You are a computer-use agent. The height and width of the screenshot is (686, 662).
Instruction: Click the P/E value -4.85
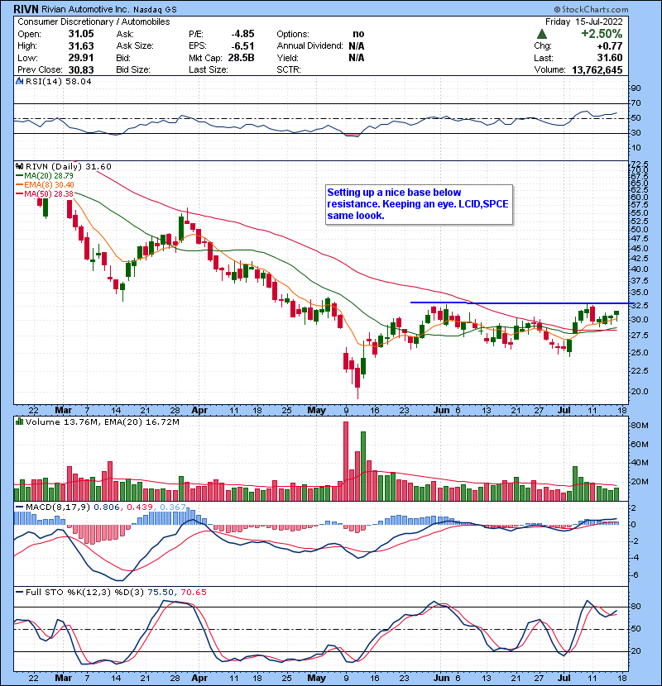[x=242, y=34]
